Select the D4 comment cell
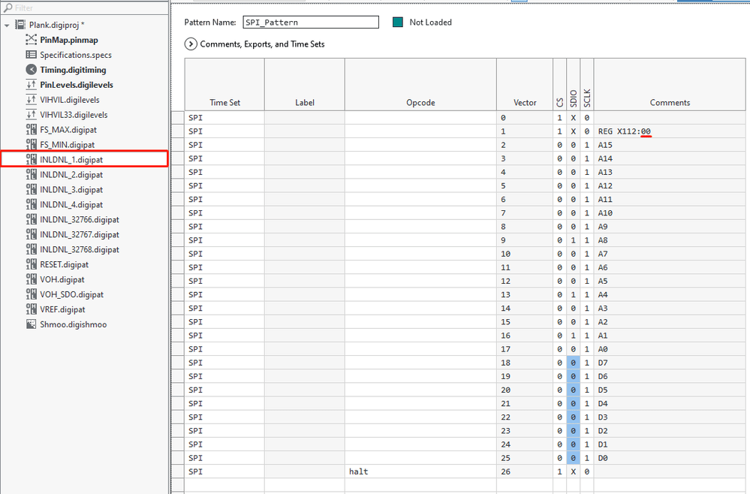This screenshot has height=494, width=750. 670,403
